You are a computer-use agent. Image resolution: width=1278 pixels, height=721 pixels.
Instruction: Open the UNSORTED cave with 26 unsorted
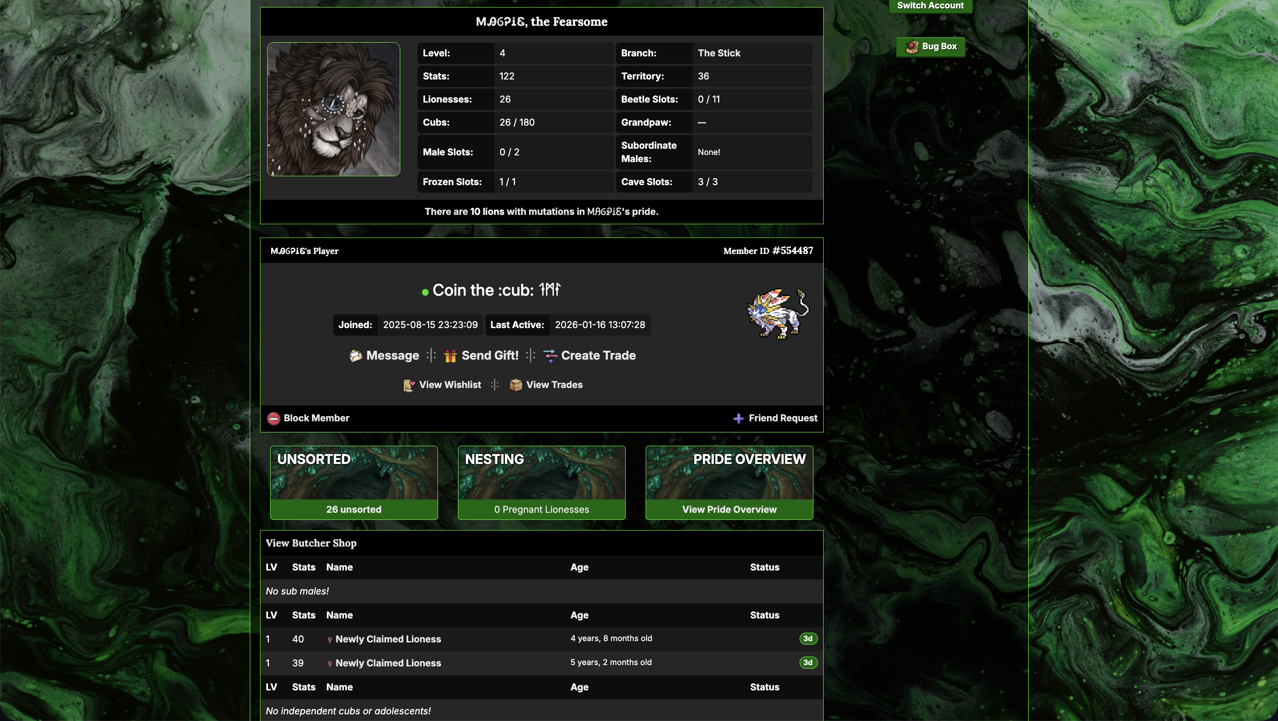click(354, 482)
